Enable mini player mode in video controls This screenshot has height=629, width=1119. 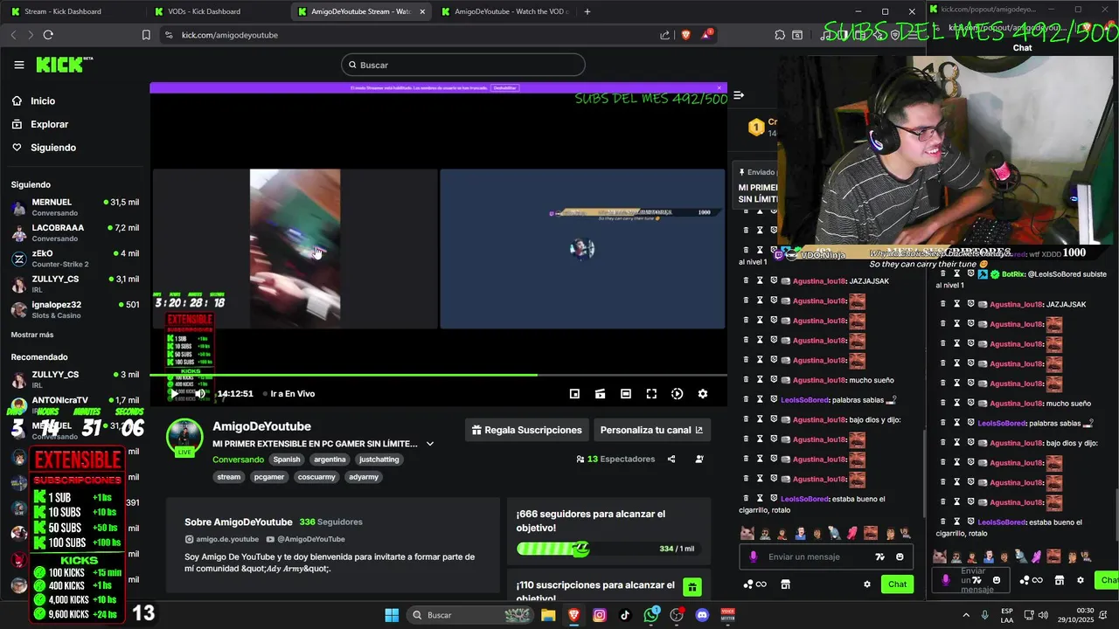pos(574,394)
